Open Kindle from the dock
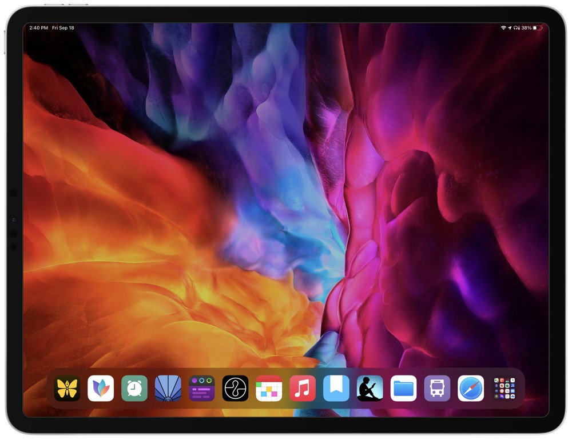This screenshot has height=440, width=572. pyautogui.click(x=370, y=388)
